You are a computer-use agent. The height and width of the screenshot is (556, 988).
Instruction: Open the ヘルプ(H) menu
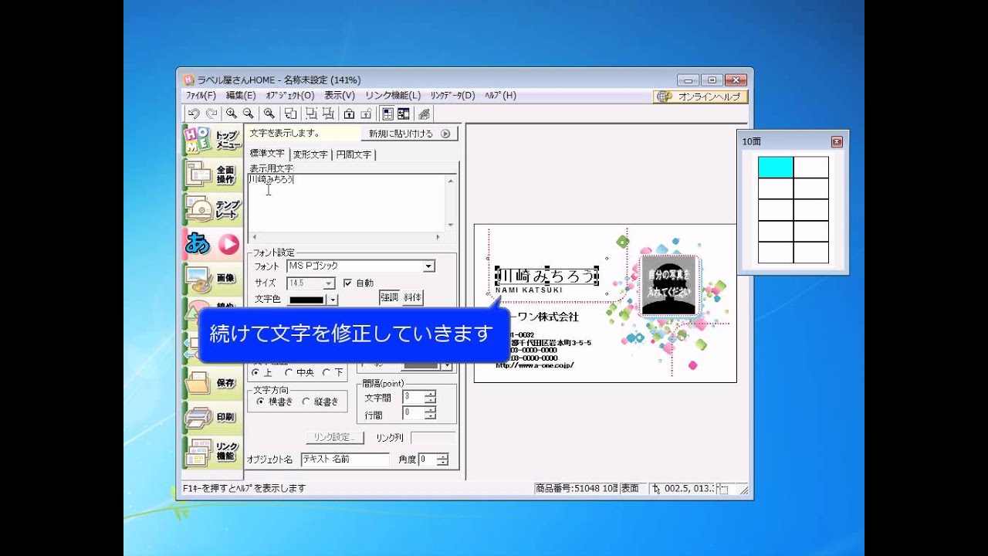click(x=500, y=96)
